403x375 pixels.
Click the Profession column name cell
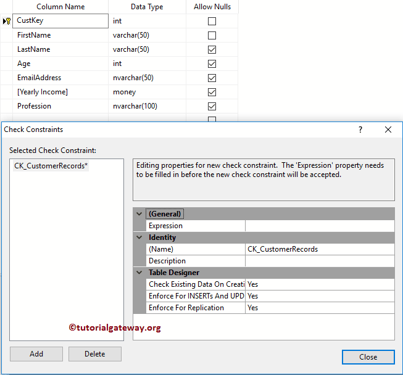click(60, 106)
